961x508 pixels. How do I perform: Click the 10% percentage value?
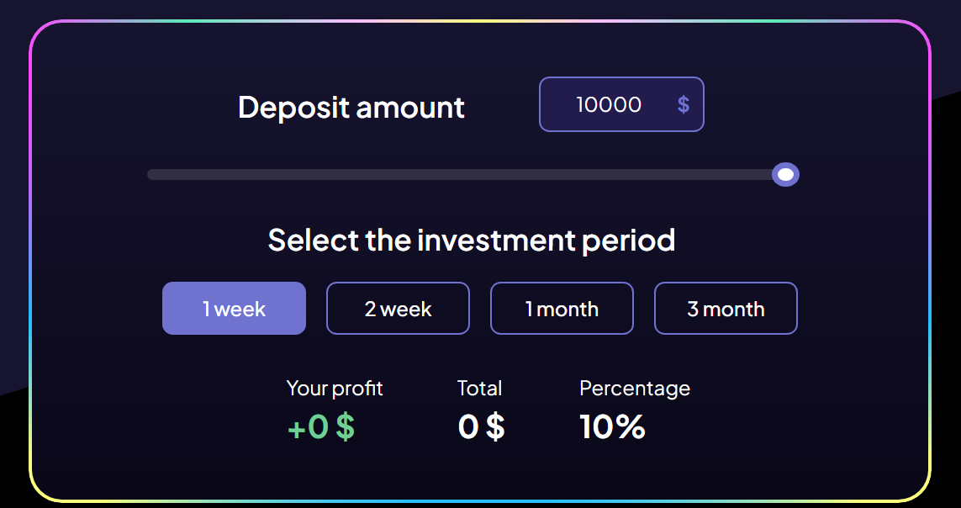point(612,427)
